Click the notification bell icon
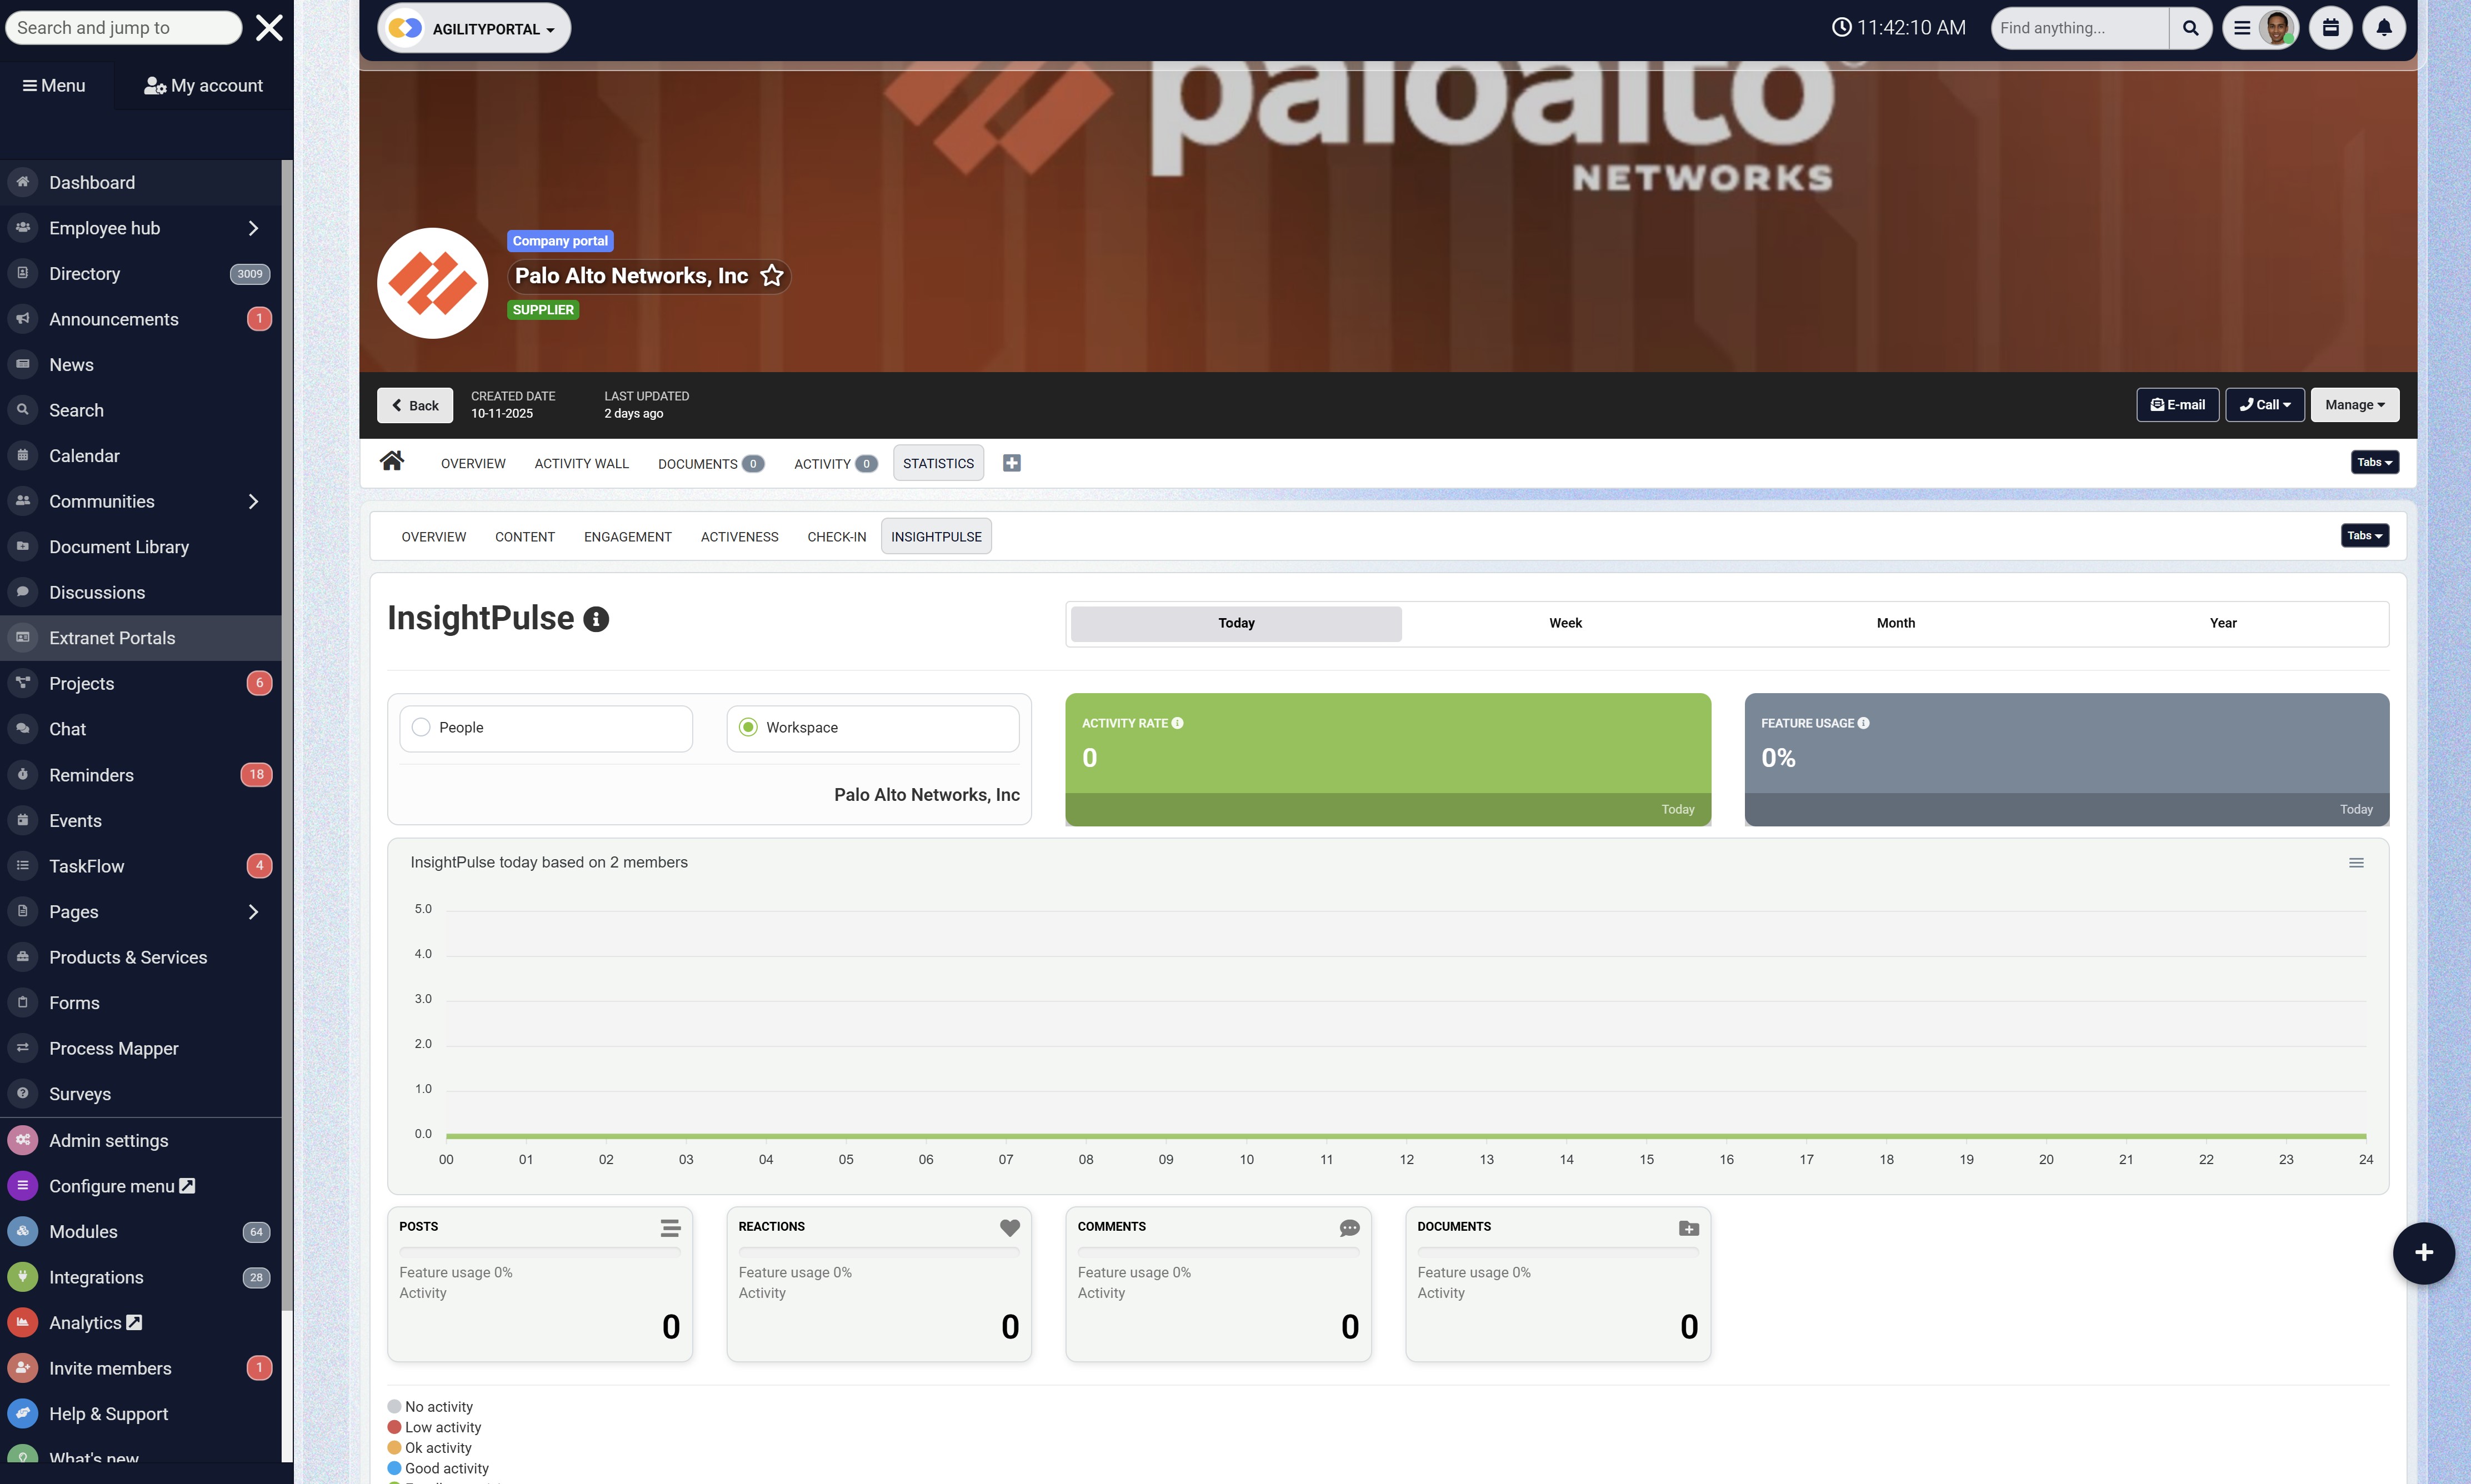Screen dimensions: 2471x1484 pos(2383,28)
